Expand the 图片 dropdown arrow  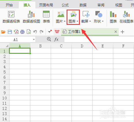(x=65, y=21)
